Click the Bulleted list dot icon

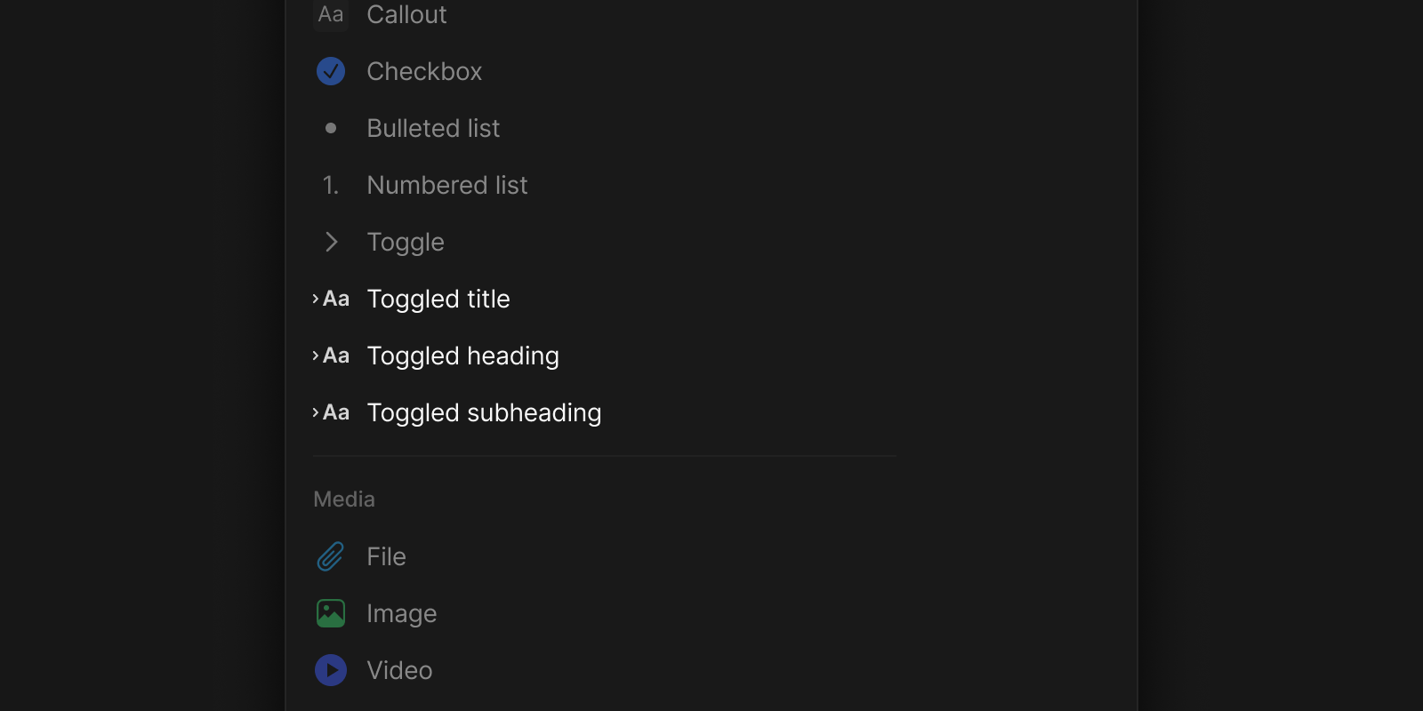(x=331, y=128)
